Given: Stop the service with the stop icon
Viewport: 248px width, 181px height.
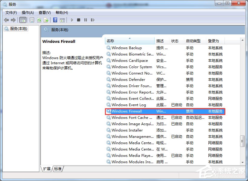Looking at the screenshot, I should [79, 20].
